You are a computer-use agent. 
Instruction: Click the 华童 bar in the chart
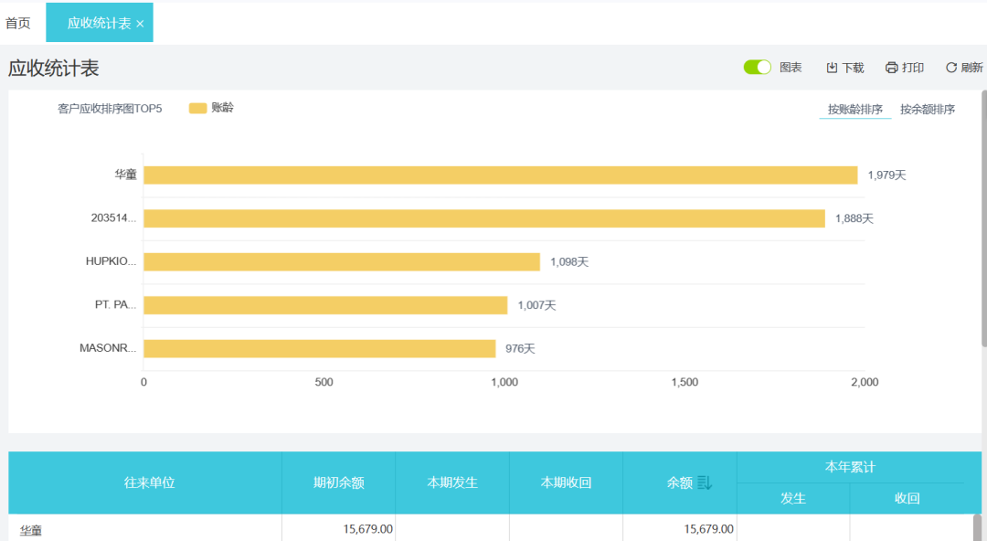pos(500,175)
